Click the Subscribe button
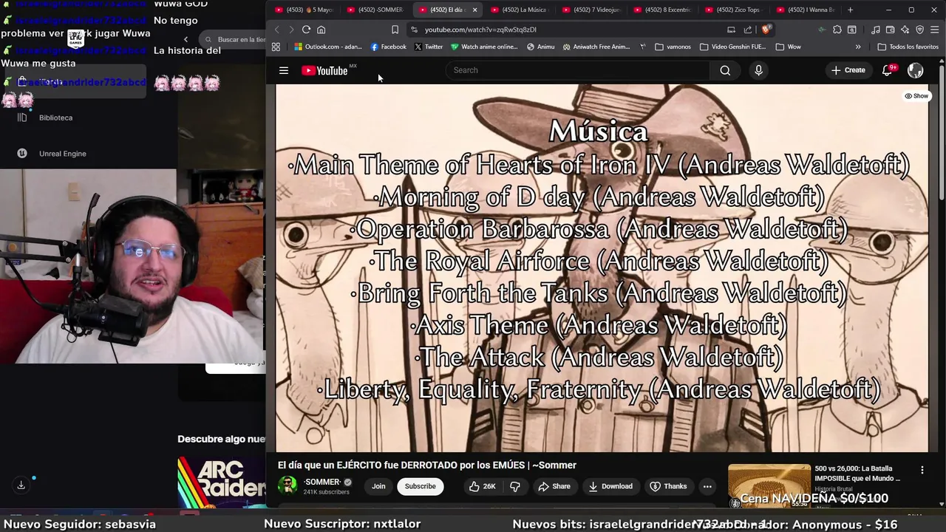The width and height of the screenshot is (946, 532). pyautogui.click(x=420, y=486)
